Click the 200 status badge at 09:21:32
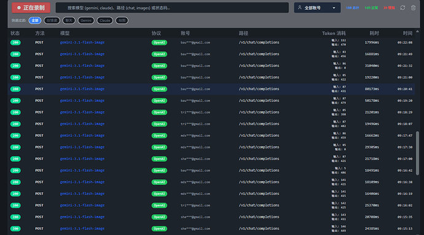This screenshot has height=235, width=424. [15, 66]
